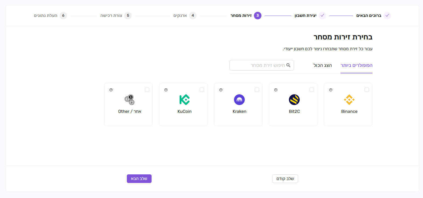
Task: Click the יצירת חשבון step label
Action: tap(306, 16)
